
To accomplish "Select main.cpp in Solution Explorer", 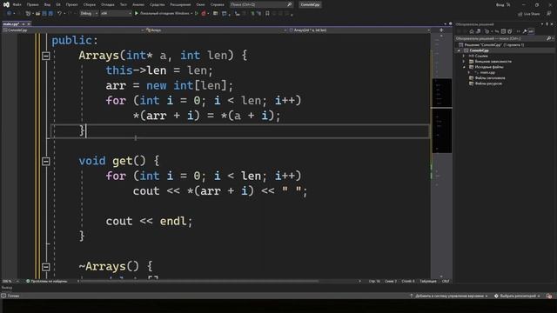I will tap(487, 73).
